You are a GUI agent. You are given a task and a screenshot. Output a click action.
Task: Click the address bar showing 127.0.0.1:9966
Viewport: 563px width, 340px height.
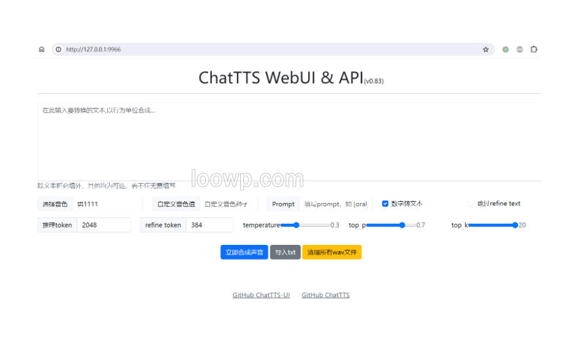(x=273, y=49)
